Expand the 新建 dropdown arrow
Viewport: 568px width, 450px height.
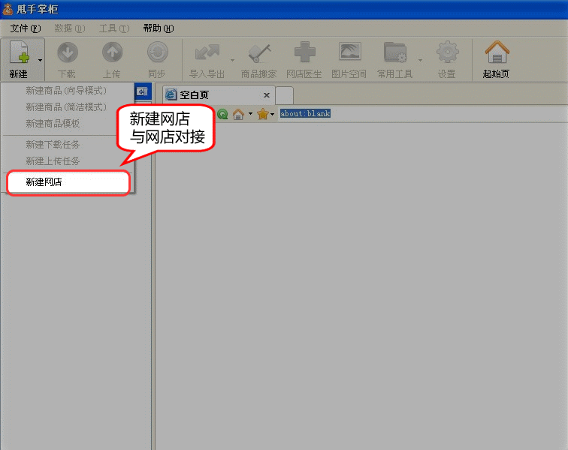(41, 61)
